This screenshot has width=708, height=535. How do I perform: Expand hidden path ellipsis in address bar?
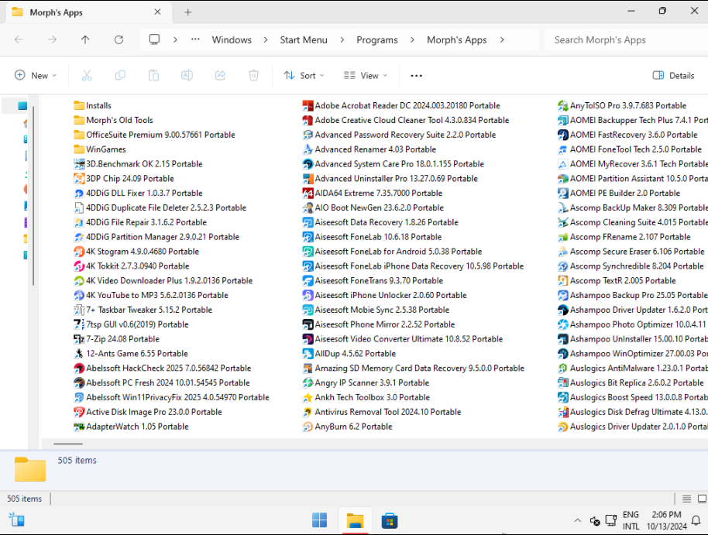195,39
